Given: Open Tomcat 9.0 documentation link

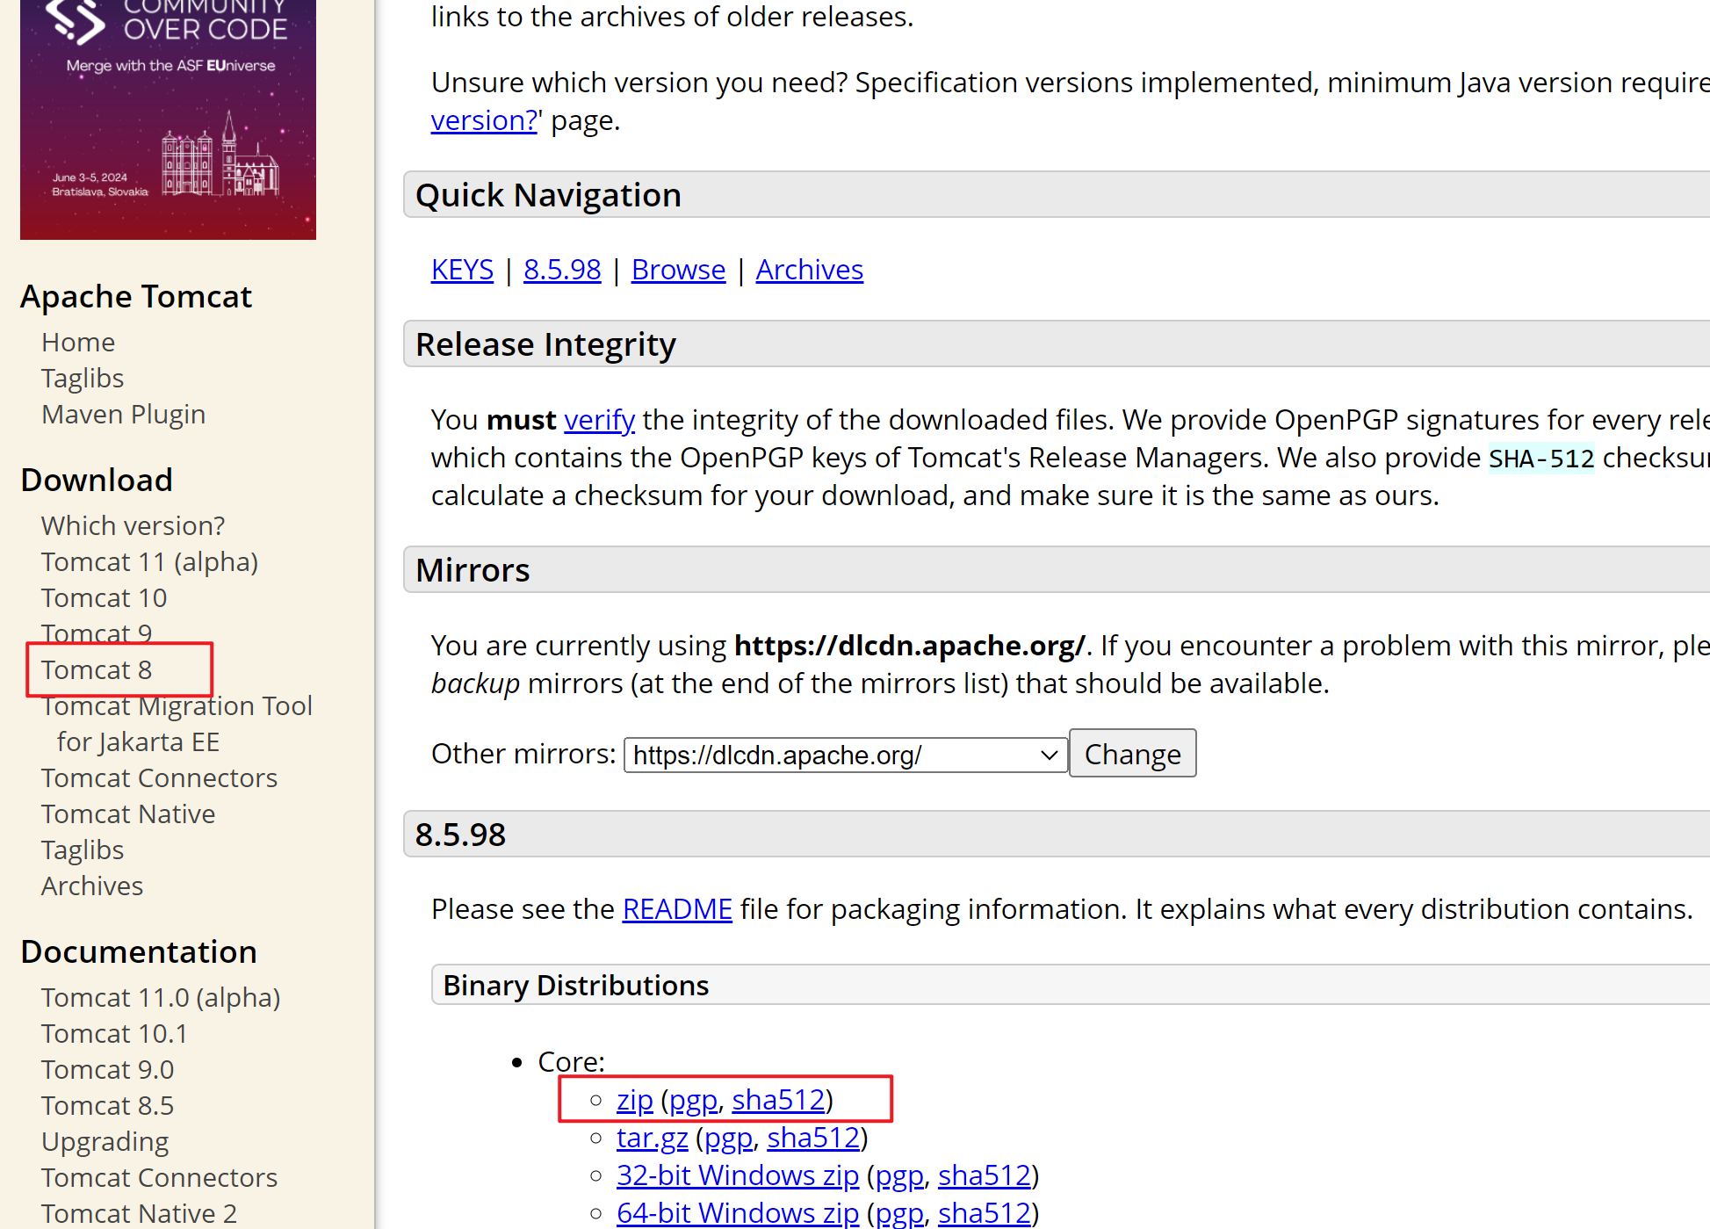Looking at the screenshot, I should pos(107,1069).
